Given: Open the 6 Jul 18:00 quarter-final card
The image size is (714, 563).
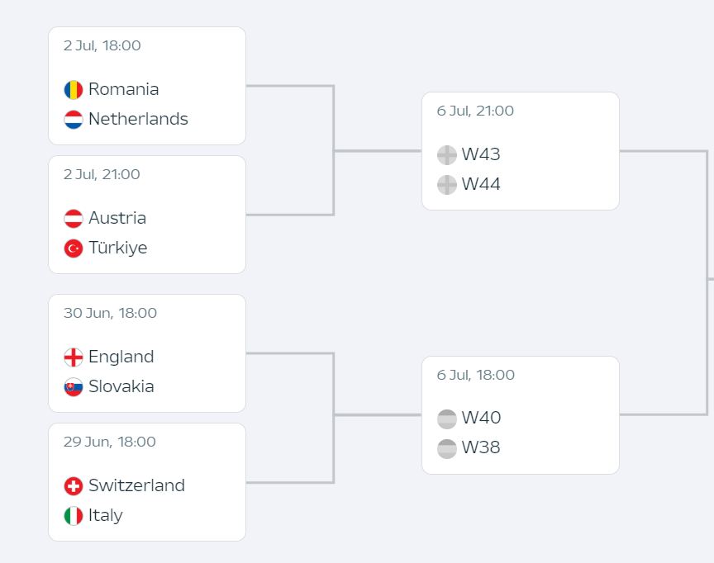Looking at the screenshot, I should (521, 415).
